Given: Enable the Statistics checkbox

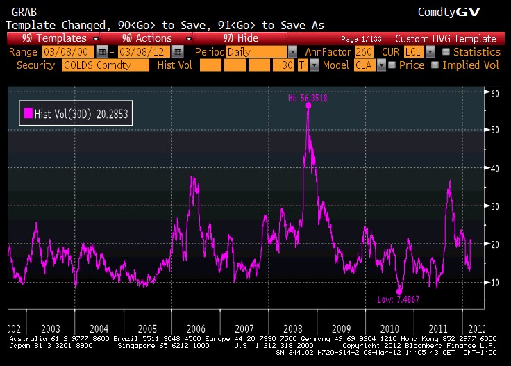Looking at the screenshot, I should tap(446, 51).
